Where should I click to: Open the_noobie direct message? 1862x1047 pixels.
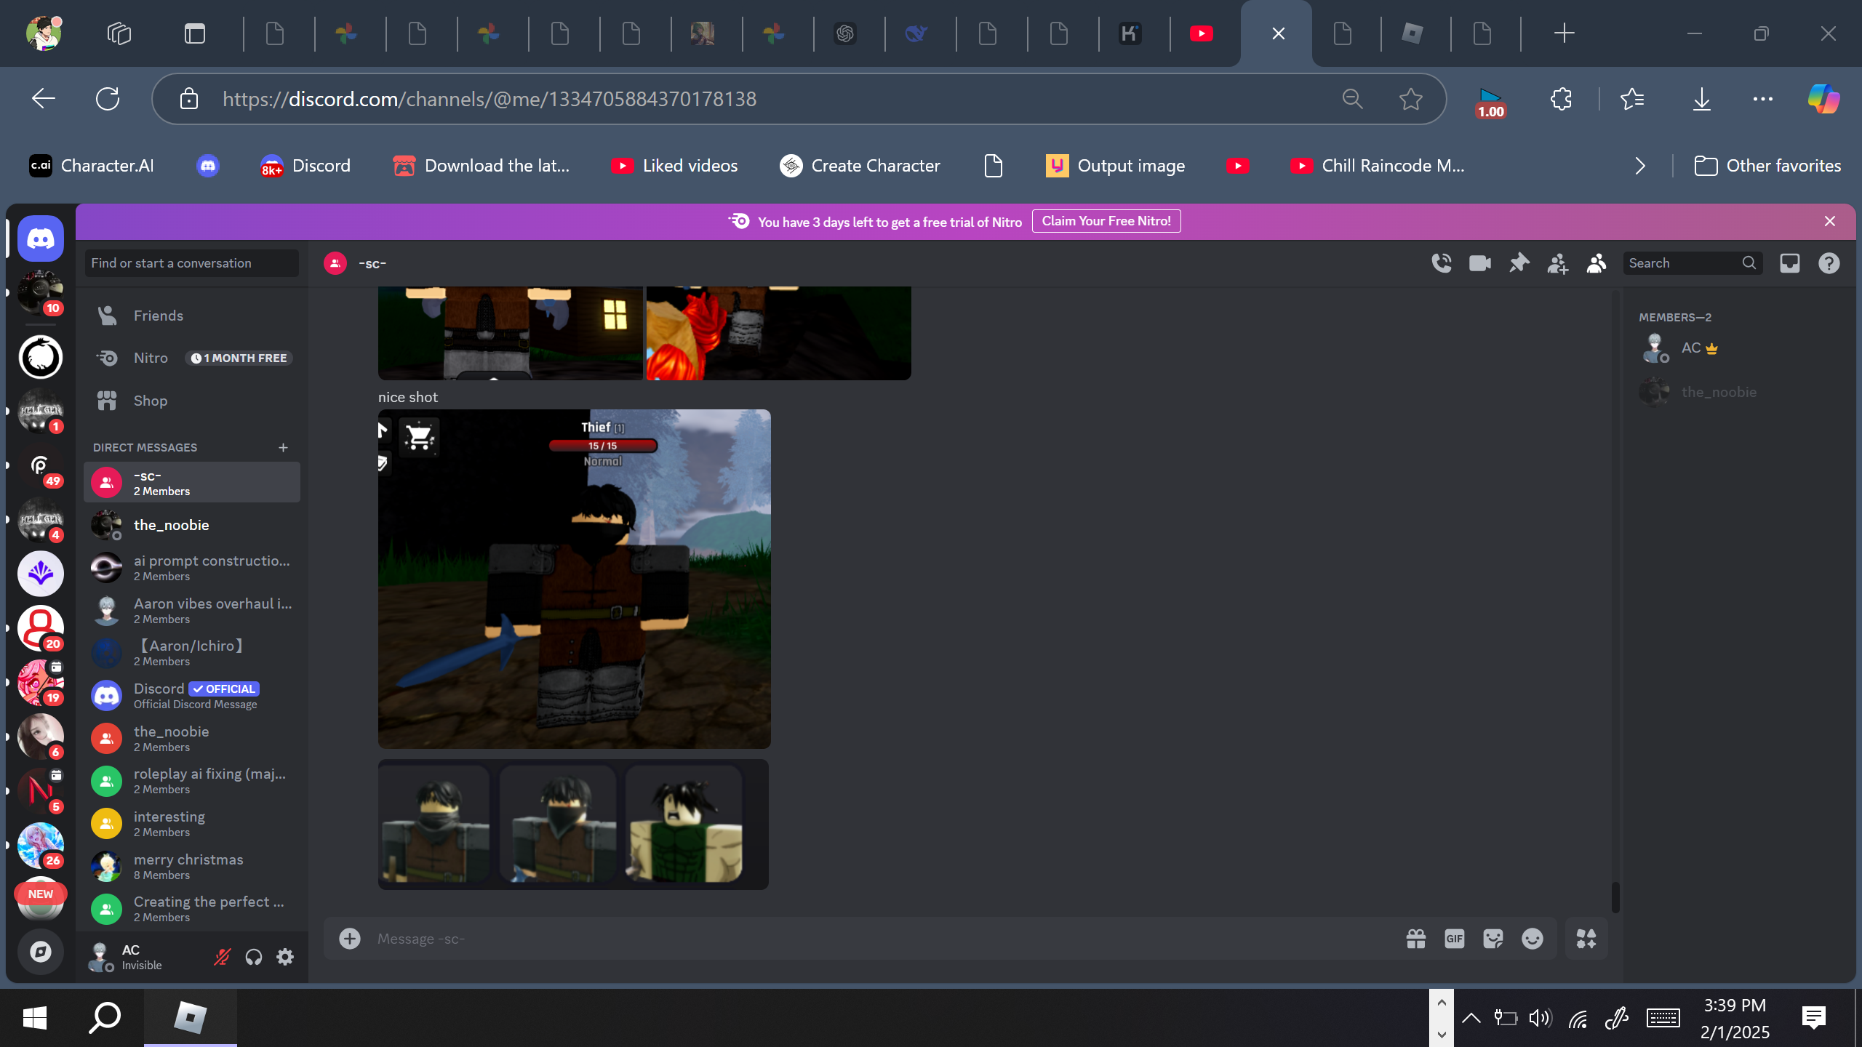click(x=171, y=525)
